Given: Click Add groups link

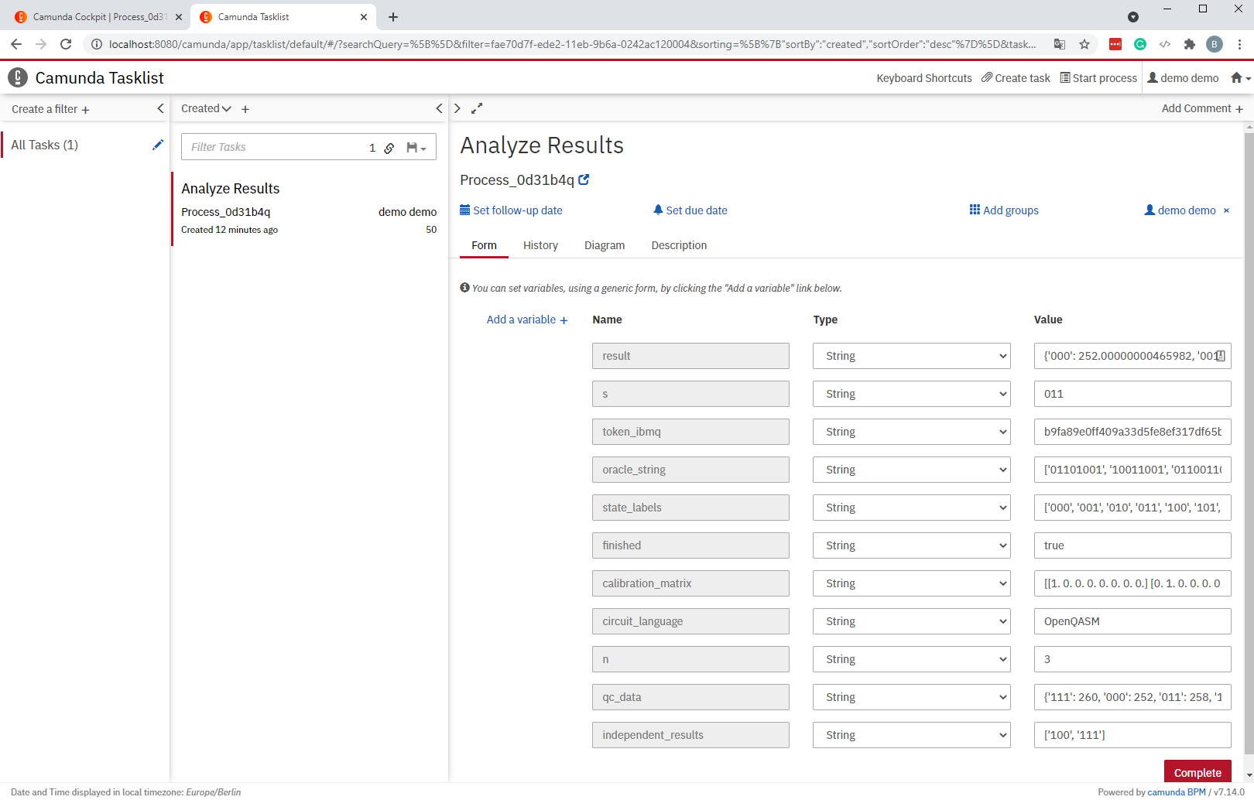Looking at the screenshot, I should click(x=1004, y=210).
